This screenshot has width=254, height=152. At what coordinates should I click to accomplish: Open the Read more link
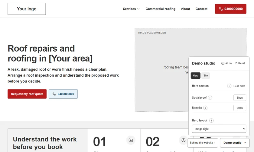click(239, 86)
